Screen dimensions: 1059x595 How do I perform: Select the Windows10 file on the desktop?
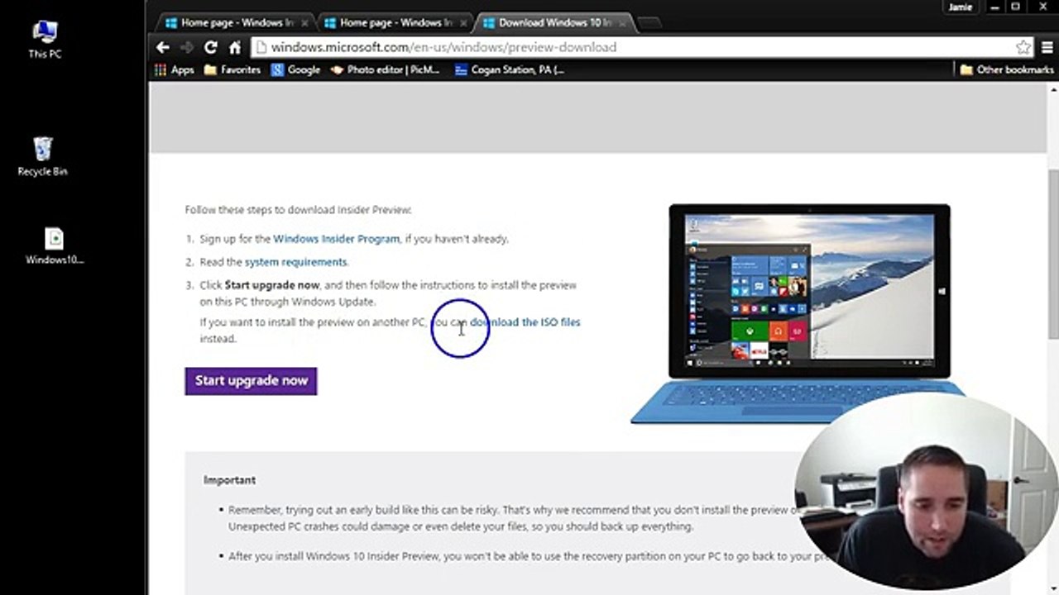pos(55,246)
